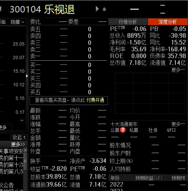Viewport: 188px width, 191px height.
Task: Click 付费开通 link for full order book
Action: tap(95, 100)
